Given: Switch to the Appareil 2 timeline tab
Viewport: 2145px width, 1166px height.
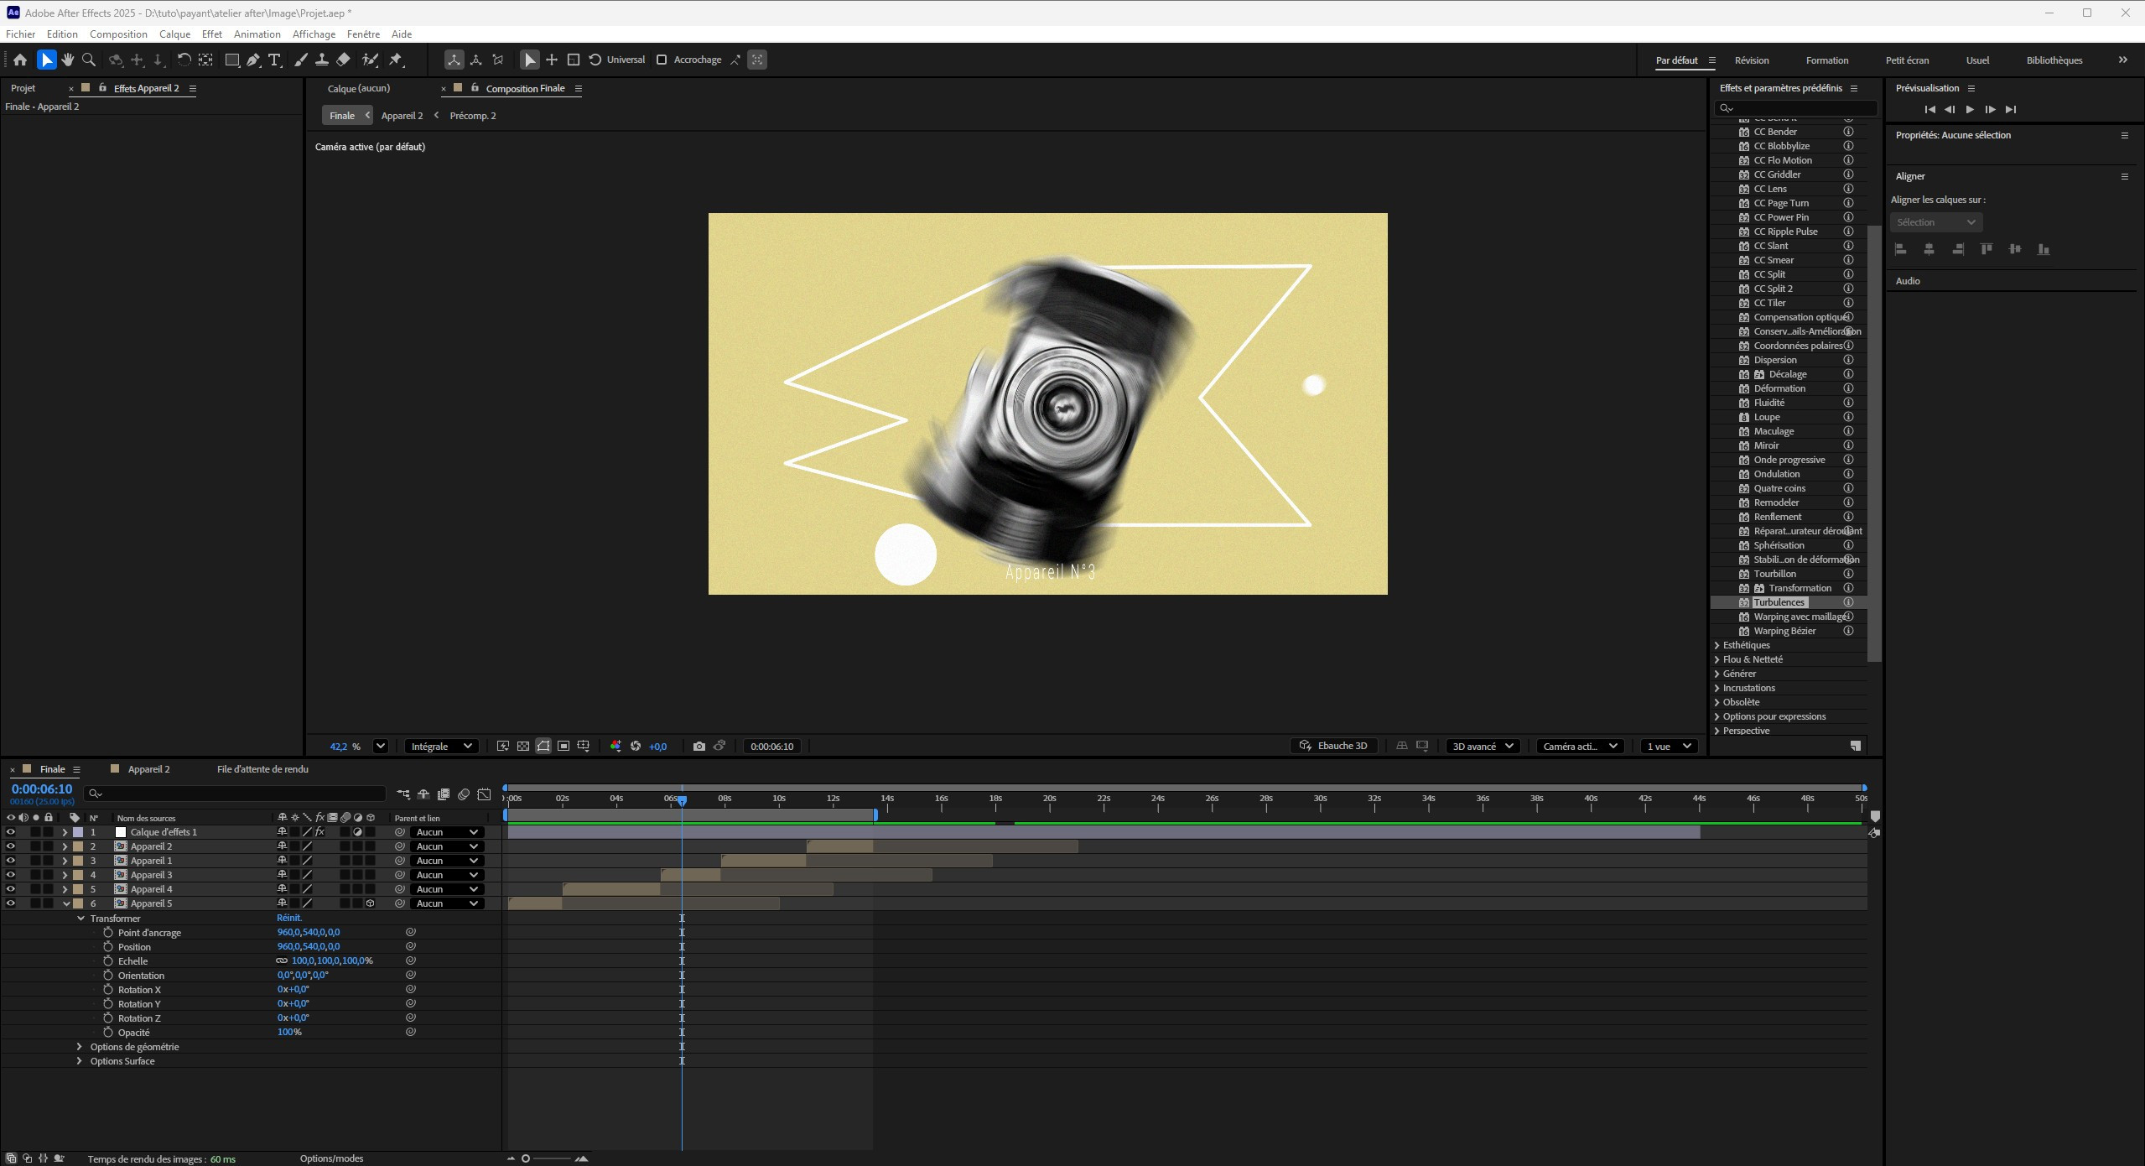Looking at the screenshot, I should (148, 769).
